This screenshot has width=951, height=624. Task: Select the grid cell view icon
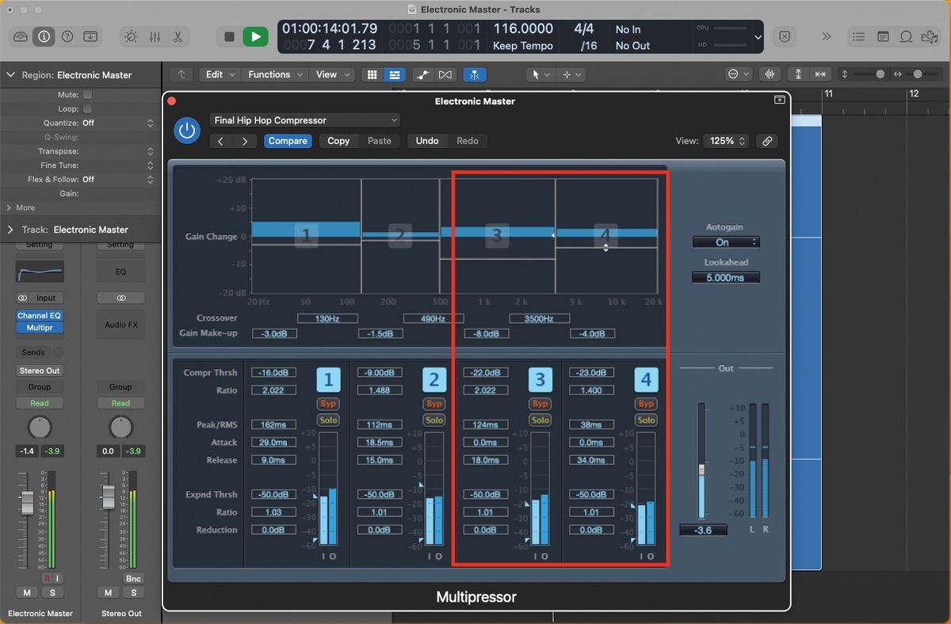pyautogui.click(x=372, y=74)
